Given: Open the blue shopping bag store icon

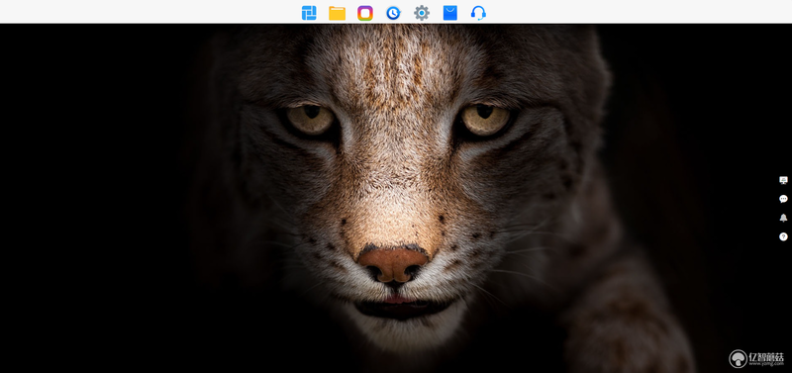Looking at the screenshot, I should click(450, 13).
